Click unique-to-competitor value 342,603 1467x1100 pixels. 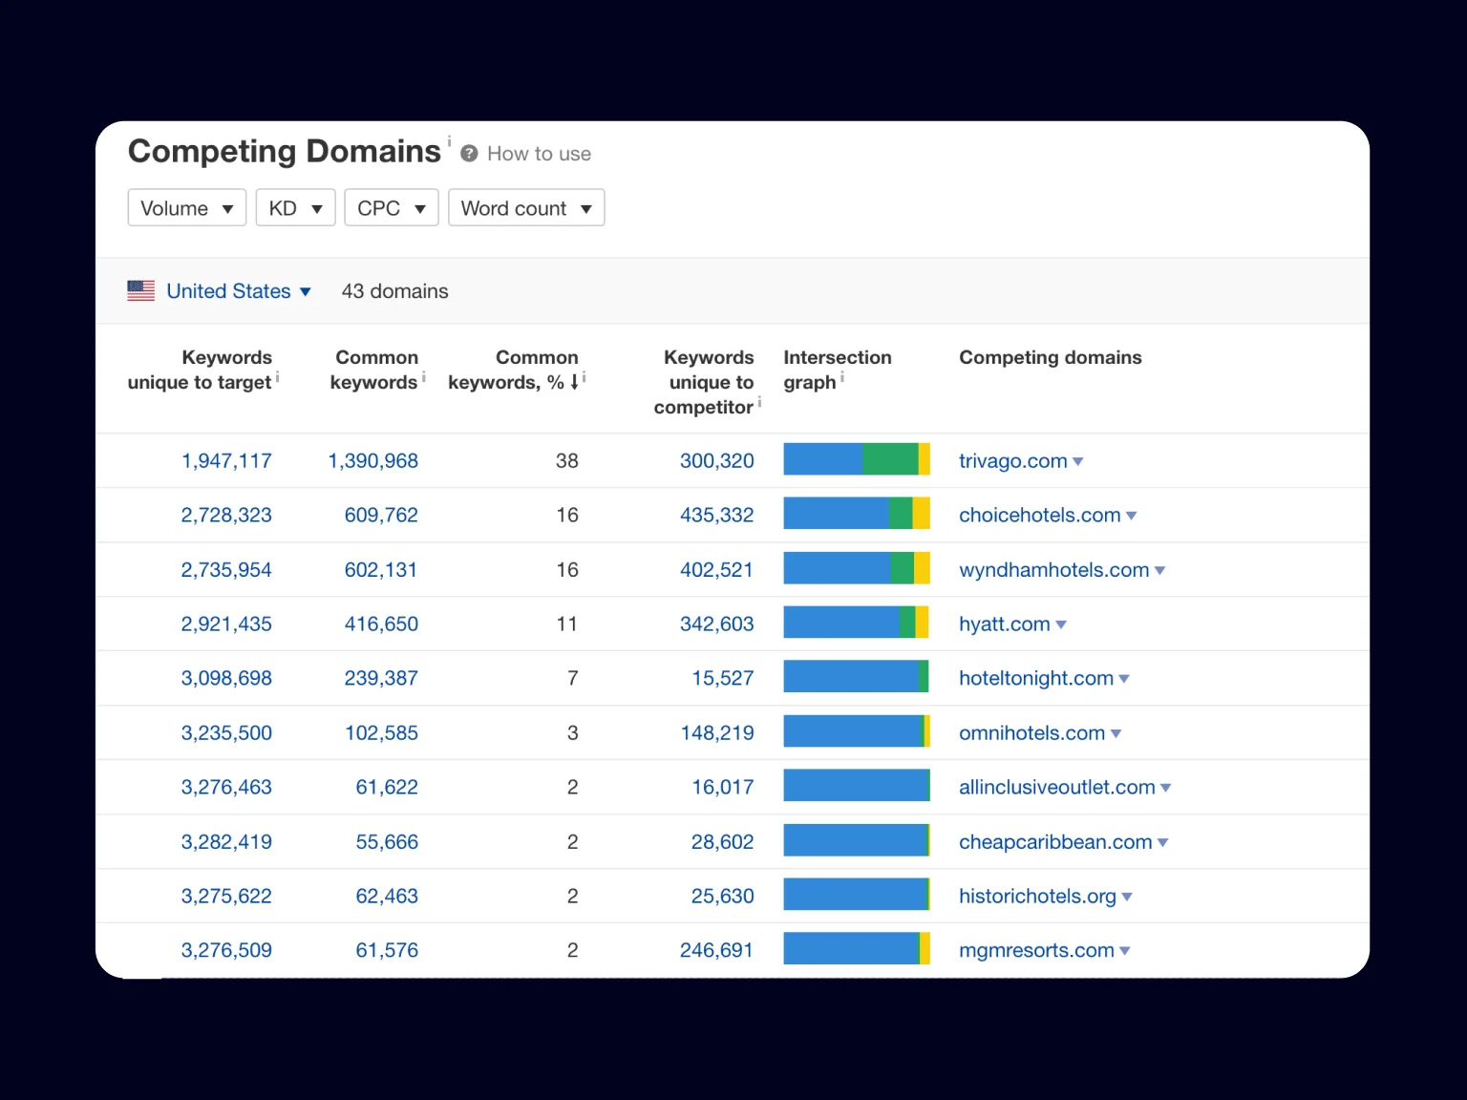click(x=717, y=624)
